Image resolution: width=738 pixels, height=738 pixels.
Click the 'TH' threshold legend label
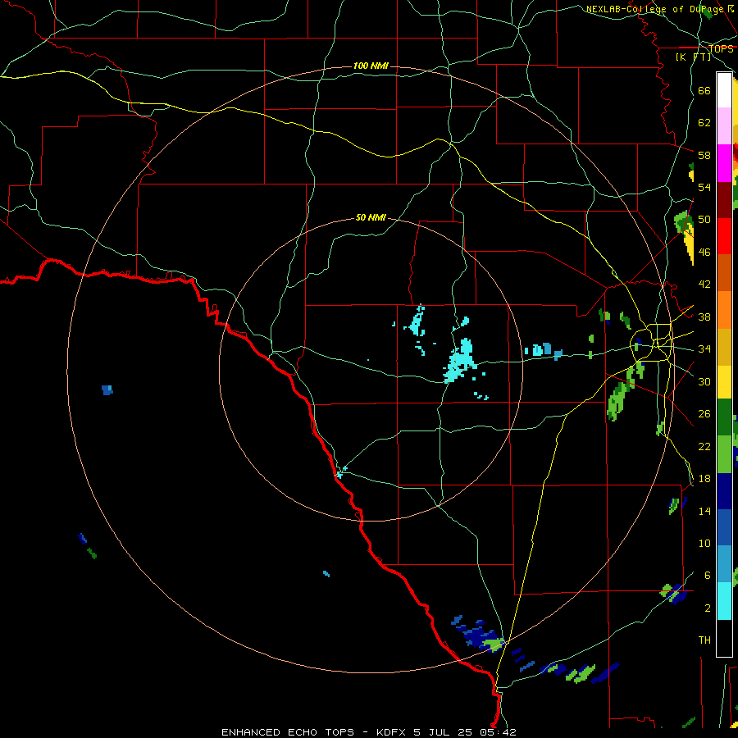click(x=704, y=640)
